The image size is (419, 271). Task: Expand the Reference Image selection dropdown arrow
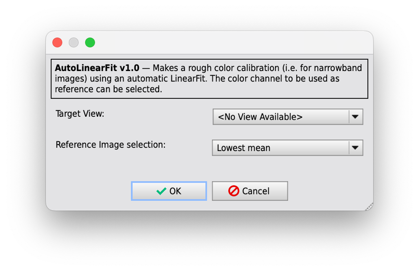pyautogui.click(x=355, y=148)
